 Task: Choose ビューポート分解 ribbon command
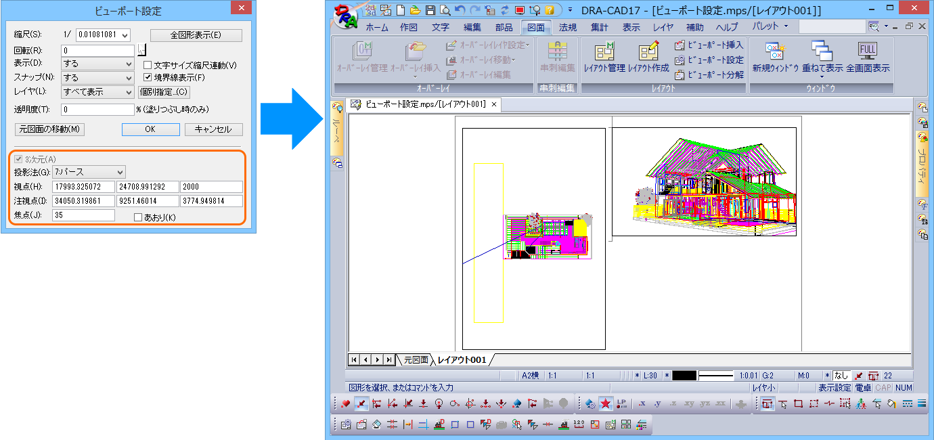[709, 74]
